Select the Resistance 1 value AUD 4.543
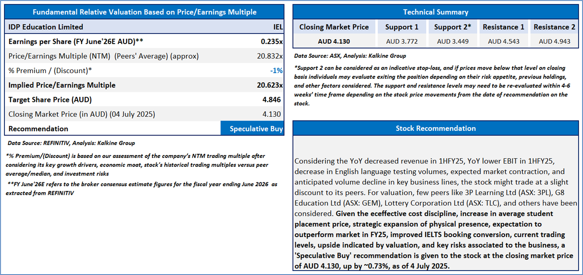Viewport: 583px width, 275px height. [503, 41]
